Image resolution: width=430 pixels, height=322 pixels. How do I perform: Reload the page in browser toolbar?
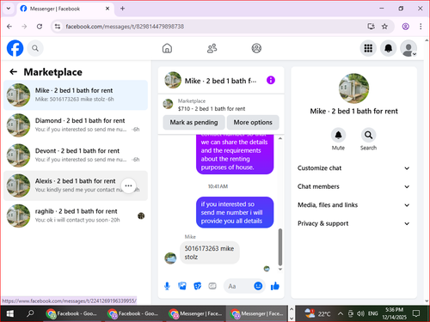[x=40, y=27]
